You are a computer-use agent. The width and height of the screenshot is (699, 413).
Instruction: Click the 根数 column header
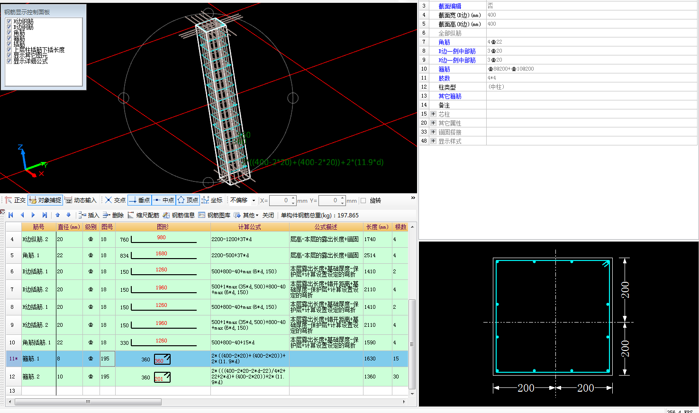pyautogui.click(x=400, y=227)
